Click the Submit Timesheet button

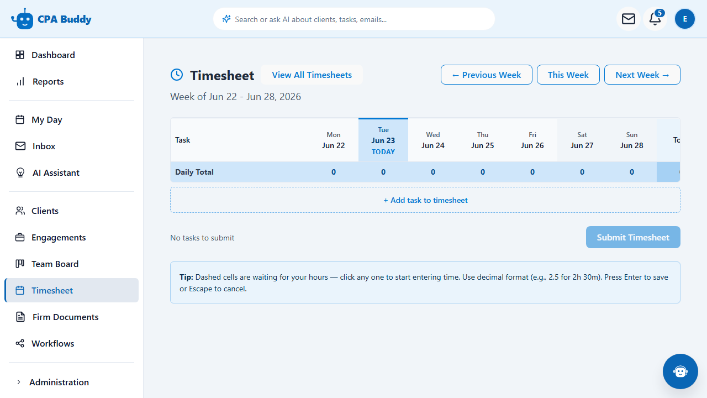pos(633,237)
